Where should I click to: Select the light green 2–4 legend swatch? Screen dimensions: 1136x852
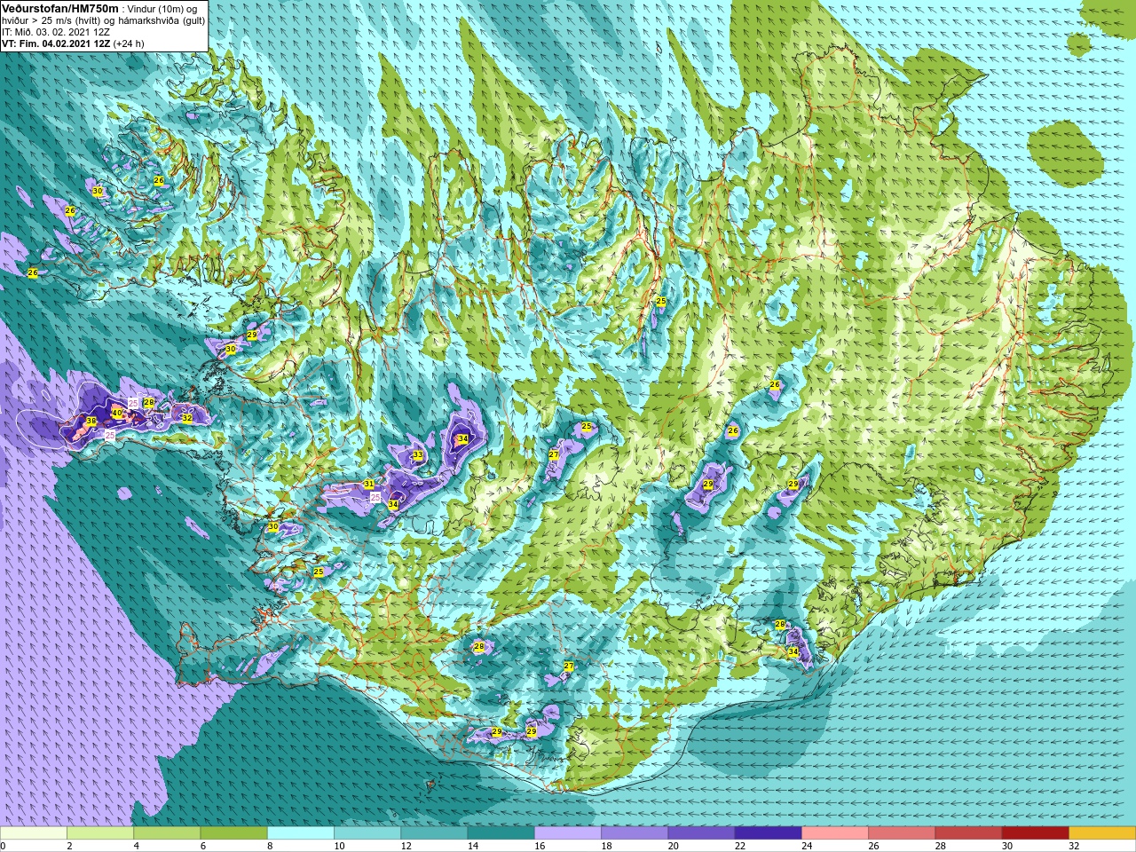[100, 833]
